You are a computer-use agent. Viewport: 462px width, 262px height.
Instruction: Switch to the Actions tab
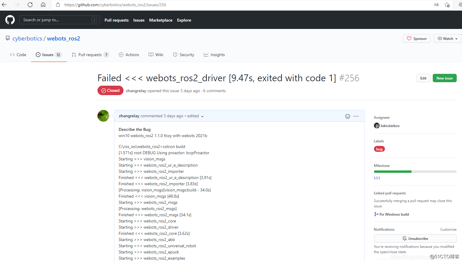[129, 55]
